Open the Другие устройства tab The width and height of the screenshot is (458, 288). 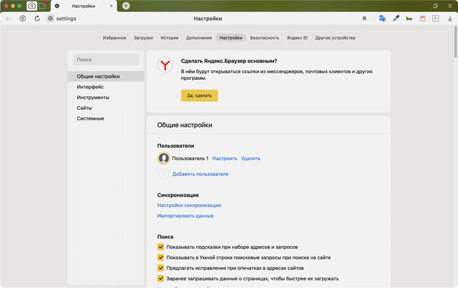point(335,38)
